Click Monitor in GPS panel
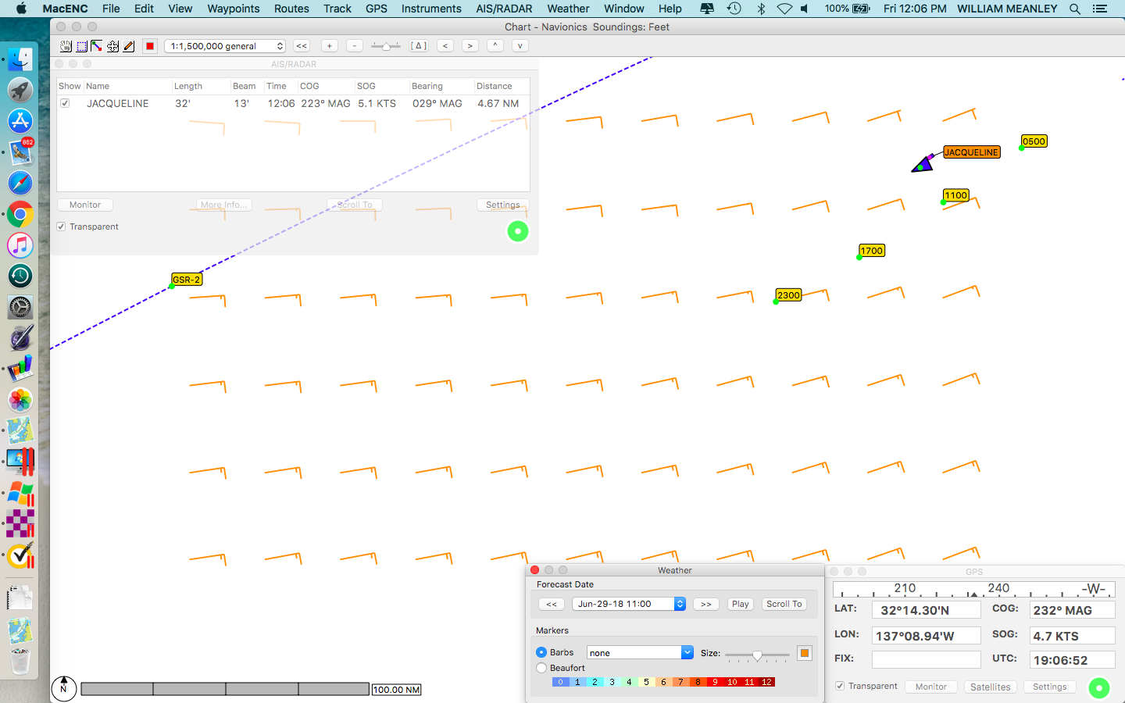Image resolution: width=1125 pixels, height=703 pixels. 931,687
